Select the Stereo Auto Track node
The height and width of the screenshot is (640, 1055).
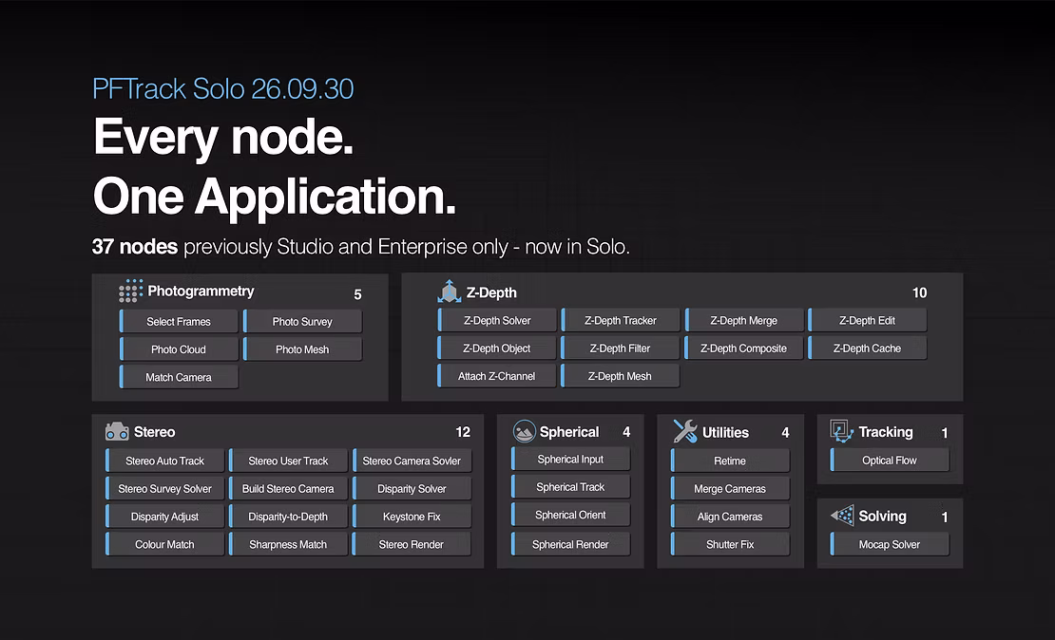click(164, 461)
